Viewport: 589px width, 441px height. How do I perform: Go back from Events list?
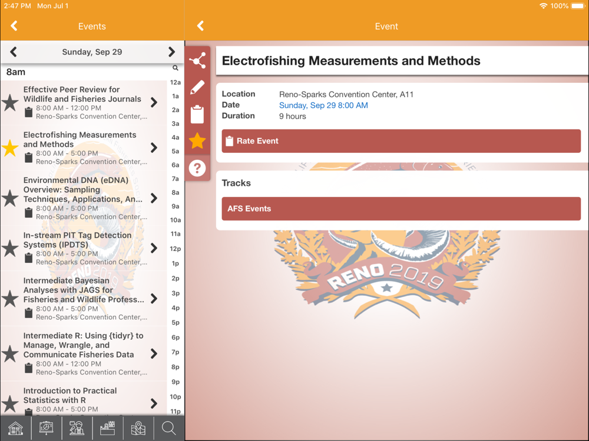[14, 26]
